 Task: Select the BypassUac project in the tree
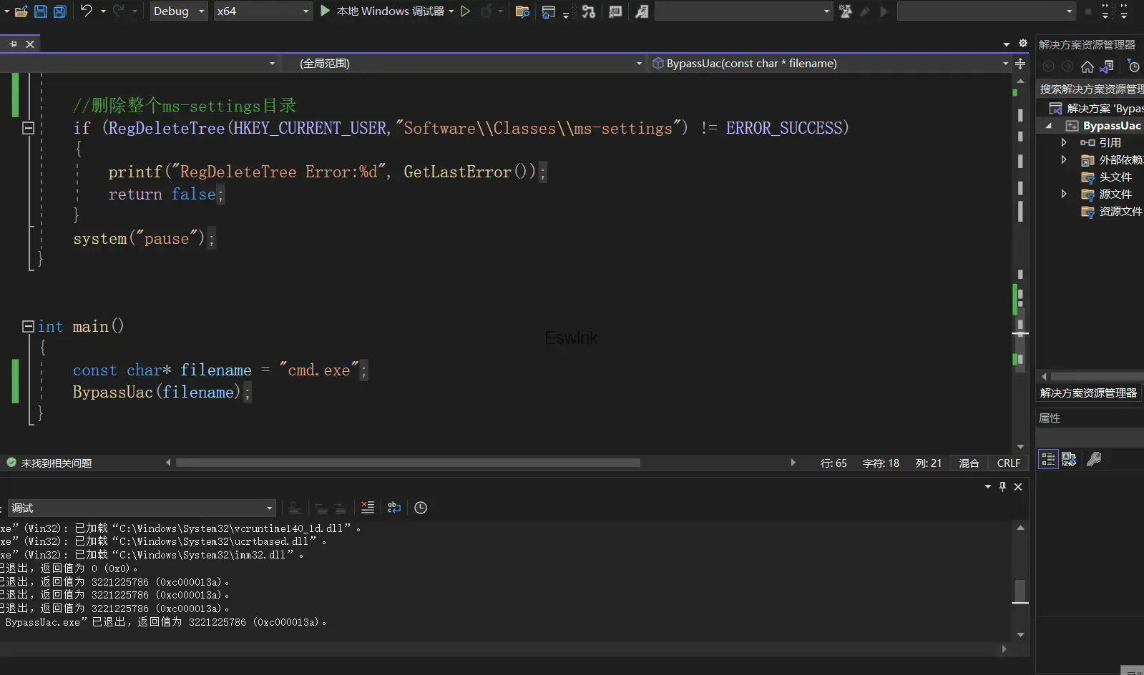tap(1111, 126)
